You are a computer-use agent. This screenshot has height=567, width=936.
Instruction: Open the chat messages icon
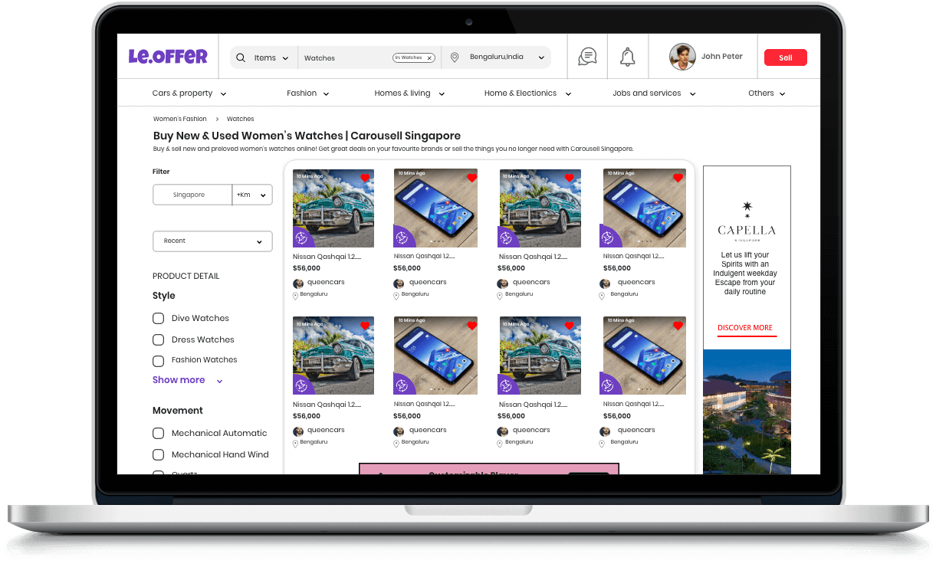587,57
